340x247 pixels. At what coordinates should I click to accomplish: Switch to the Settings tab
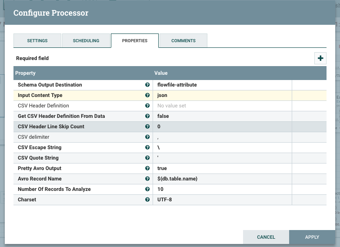tap(37, 40)
